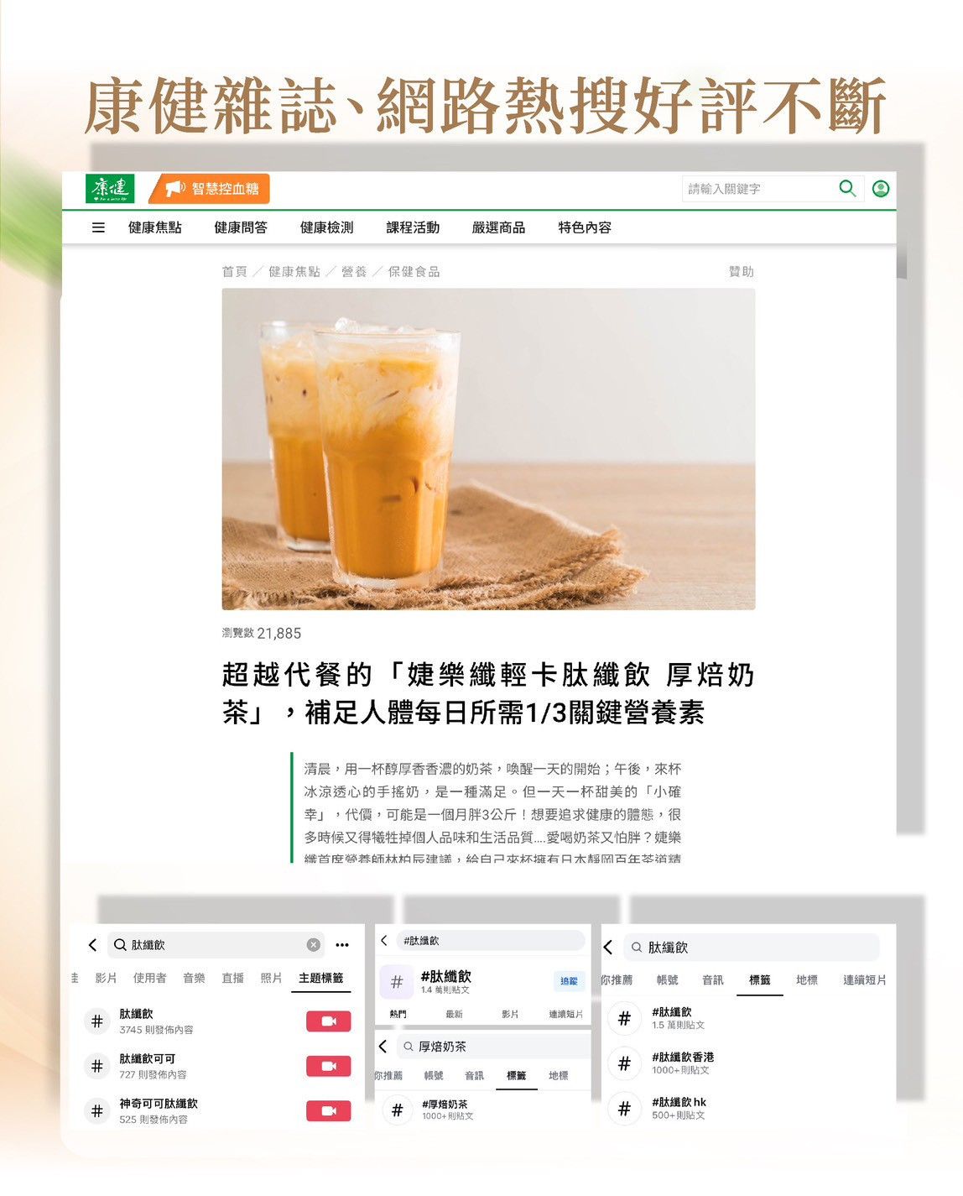Click the 康健 logo

pyautogui.click(x=110, y=188)
